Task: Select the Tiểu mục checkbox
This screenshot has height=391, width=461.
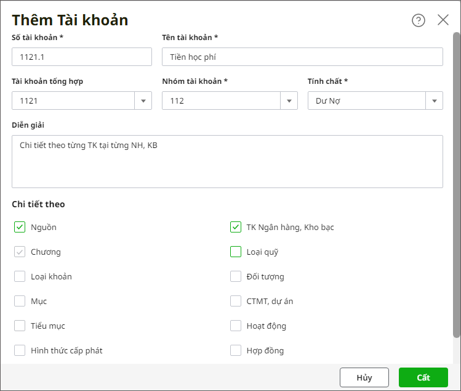Action: 20,326
